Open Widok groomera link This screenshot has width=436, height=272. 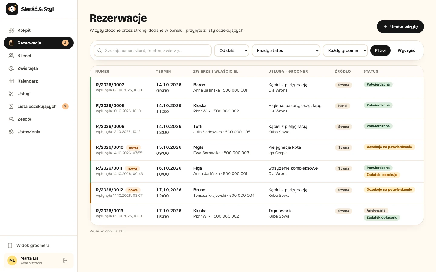point(38,245)
